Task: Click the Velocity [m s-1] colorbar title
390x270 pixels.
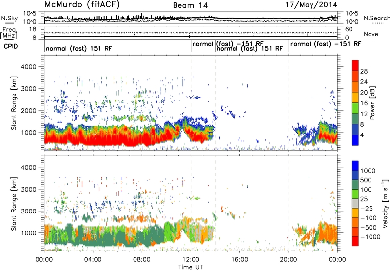Action: tap(385, 203)
